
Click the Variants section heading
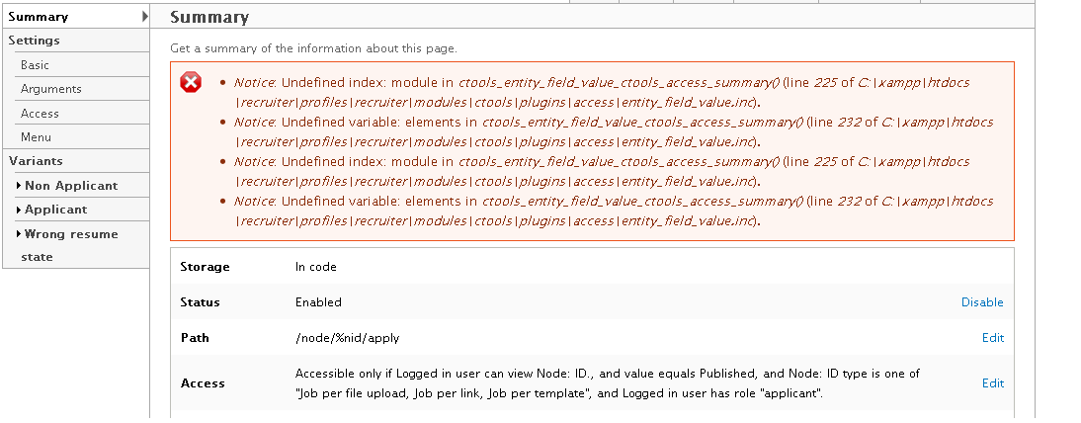point(36,161)
